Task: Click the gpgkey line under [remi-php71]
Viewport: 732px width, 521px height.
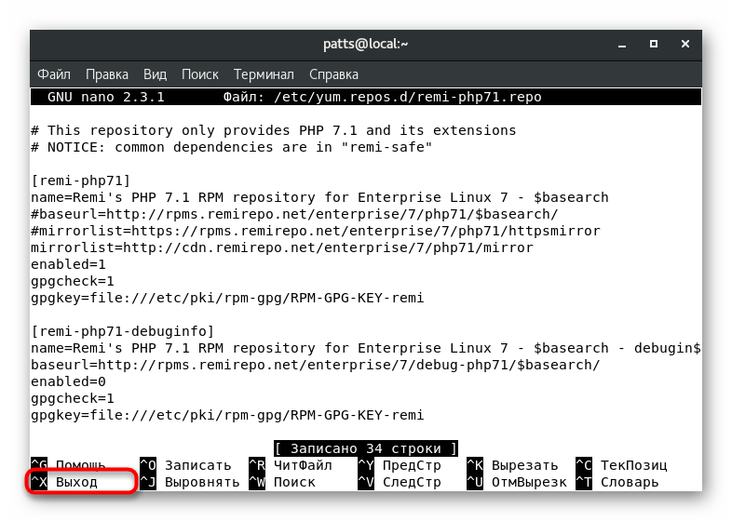Action: click(x=227, y=298)
